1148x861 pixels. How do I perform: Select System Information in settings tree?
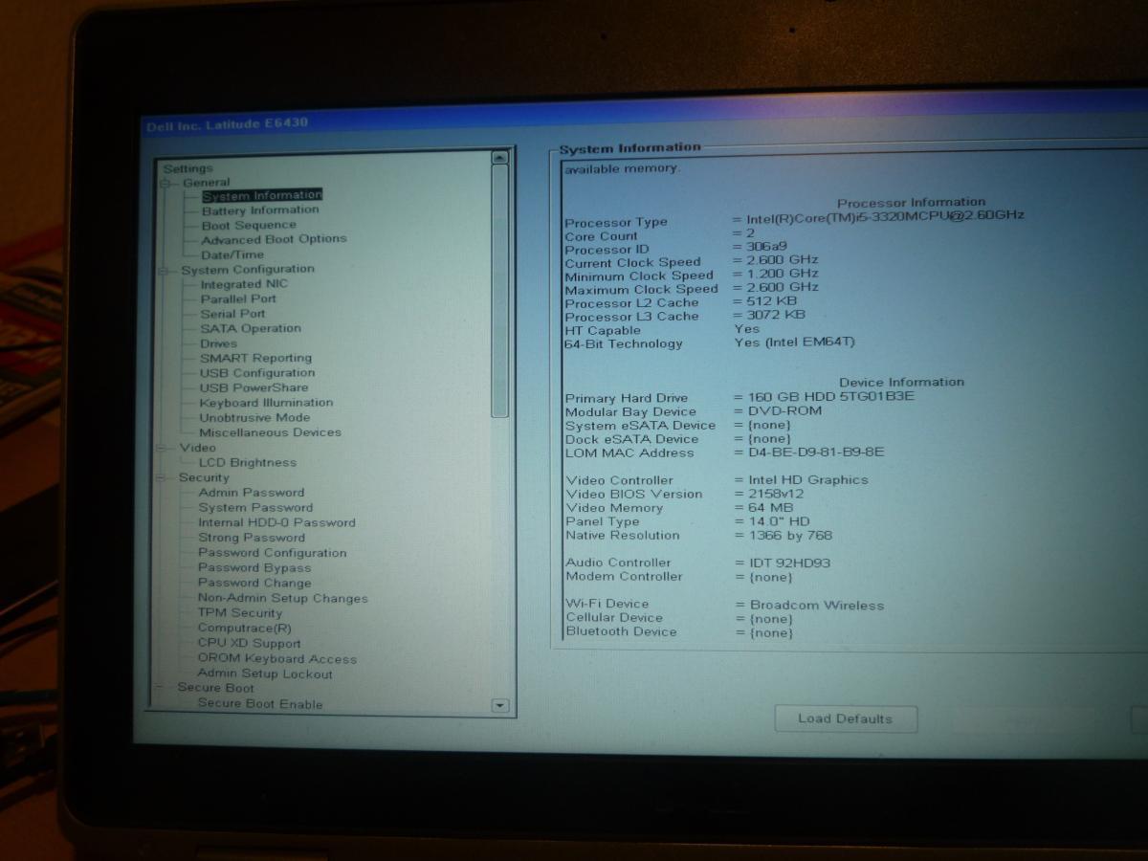pyautogui.click(x=261, y=195)
